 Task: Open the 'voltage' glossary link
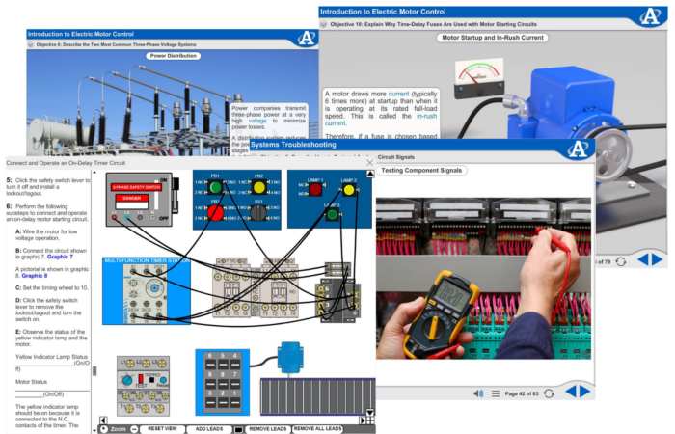(257, 121)
